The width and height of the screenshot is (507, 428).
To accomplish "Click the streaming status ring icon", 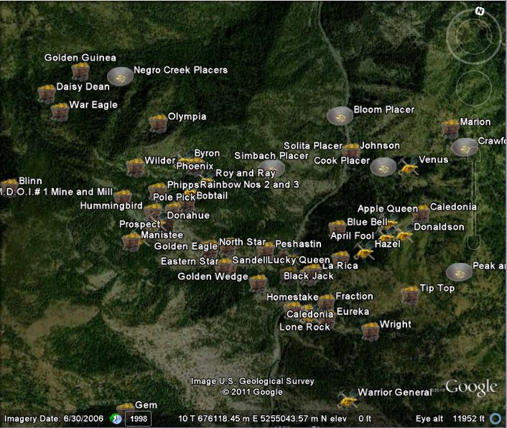I will tap(496, 419).
